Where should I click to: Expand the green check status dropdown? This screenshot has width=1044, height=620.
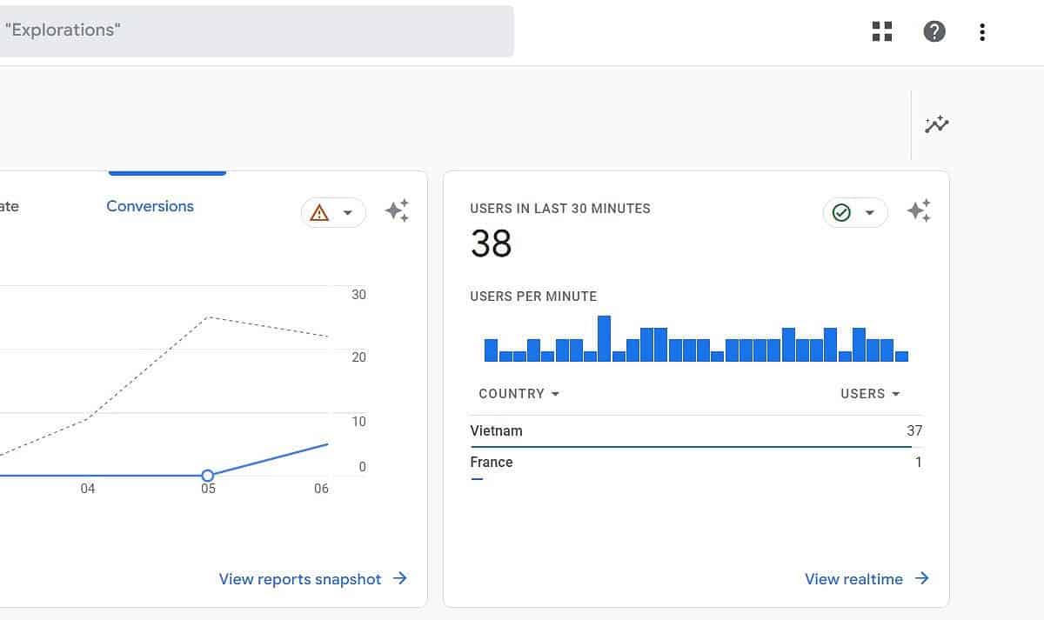click(x=870, y=213)
